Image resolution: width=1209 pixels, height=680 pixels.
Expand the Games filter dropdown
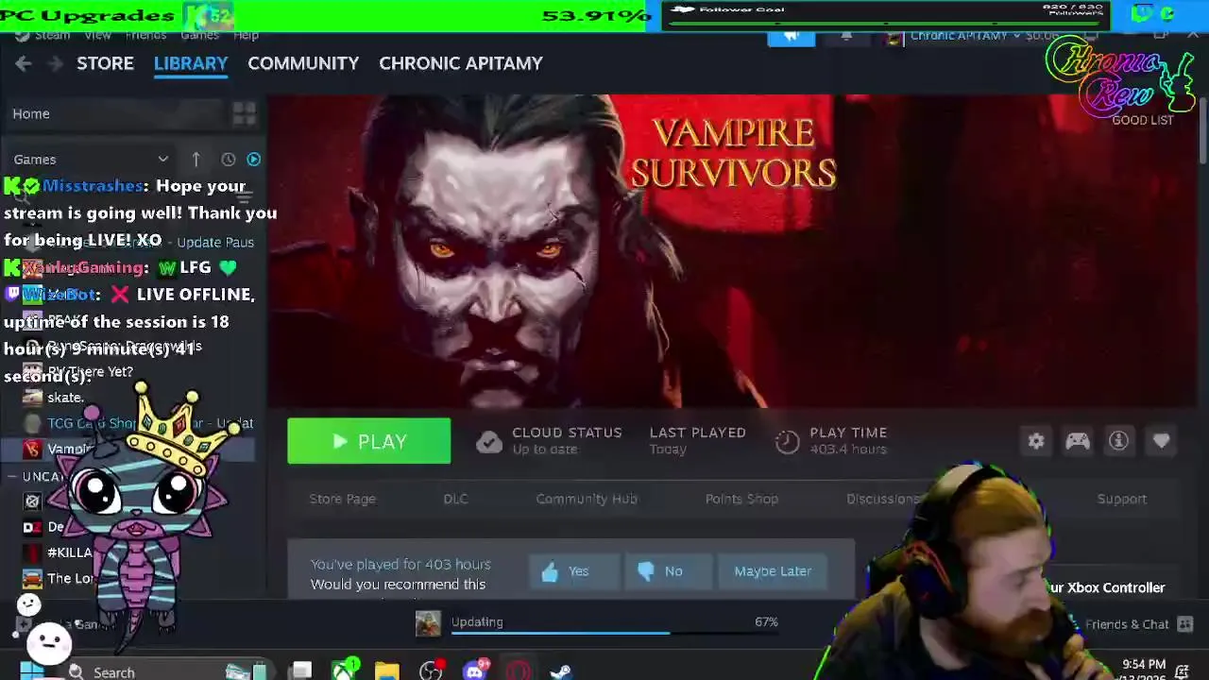pyautogui.click(x=91, y=160)
